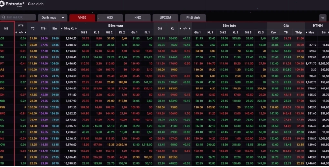Viewport: 329px width, 167px height.
Task: Click the right arrow beside PTS +/-
Action: [25, 32]
